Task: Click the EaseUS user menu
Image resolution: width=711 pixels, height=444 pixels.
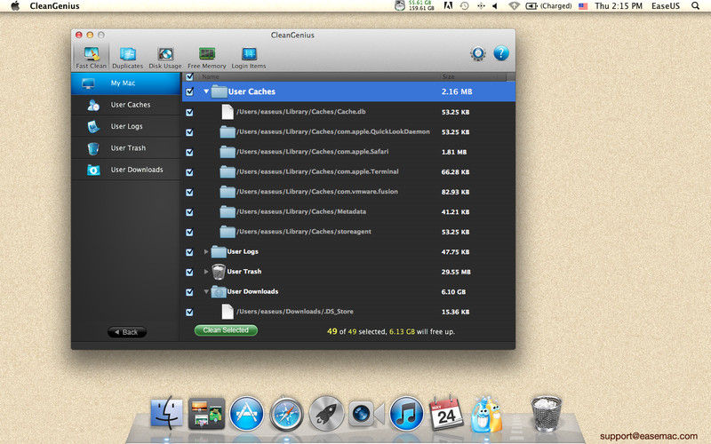Action: coord(665,6)
